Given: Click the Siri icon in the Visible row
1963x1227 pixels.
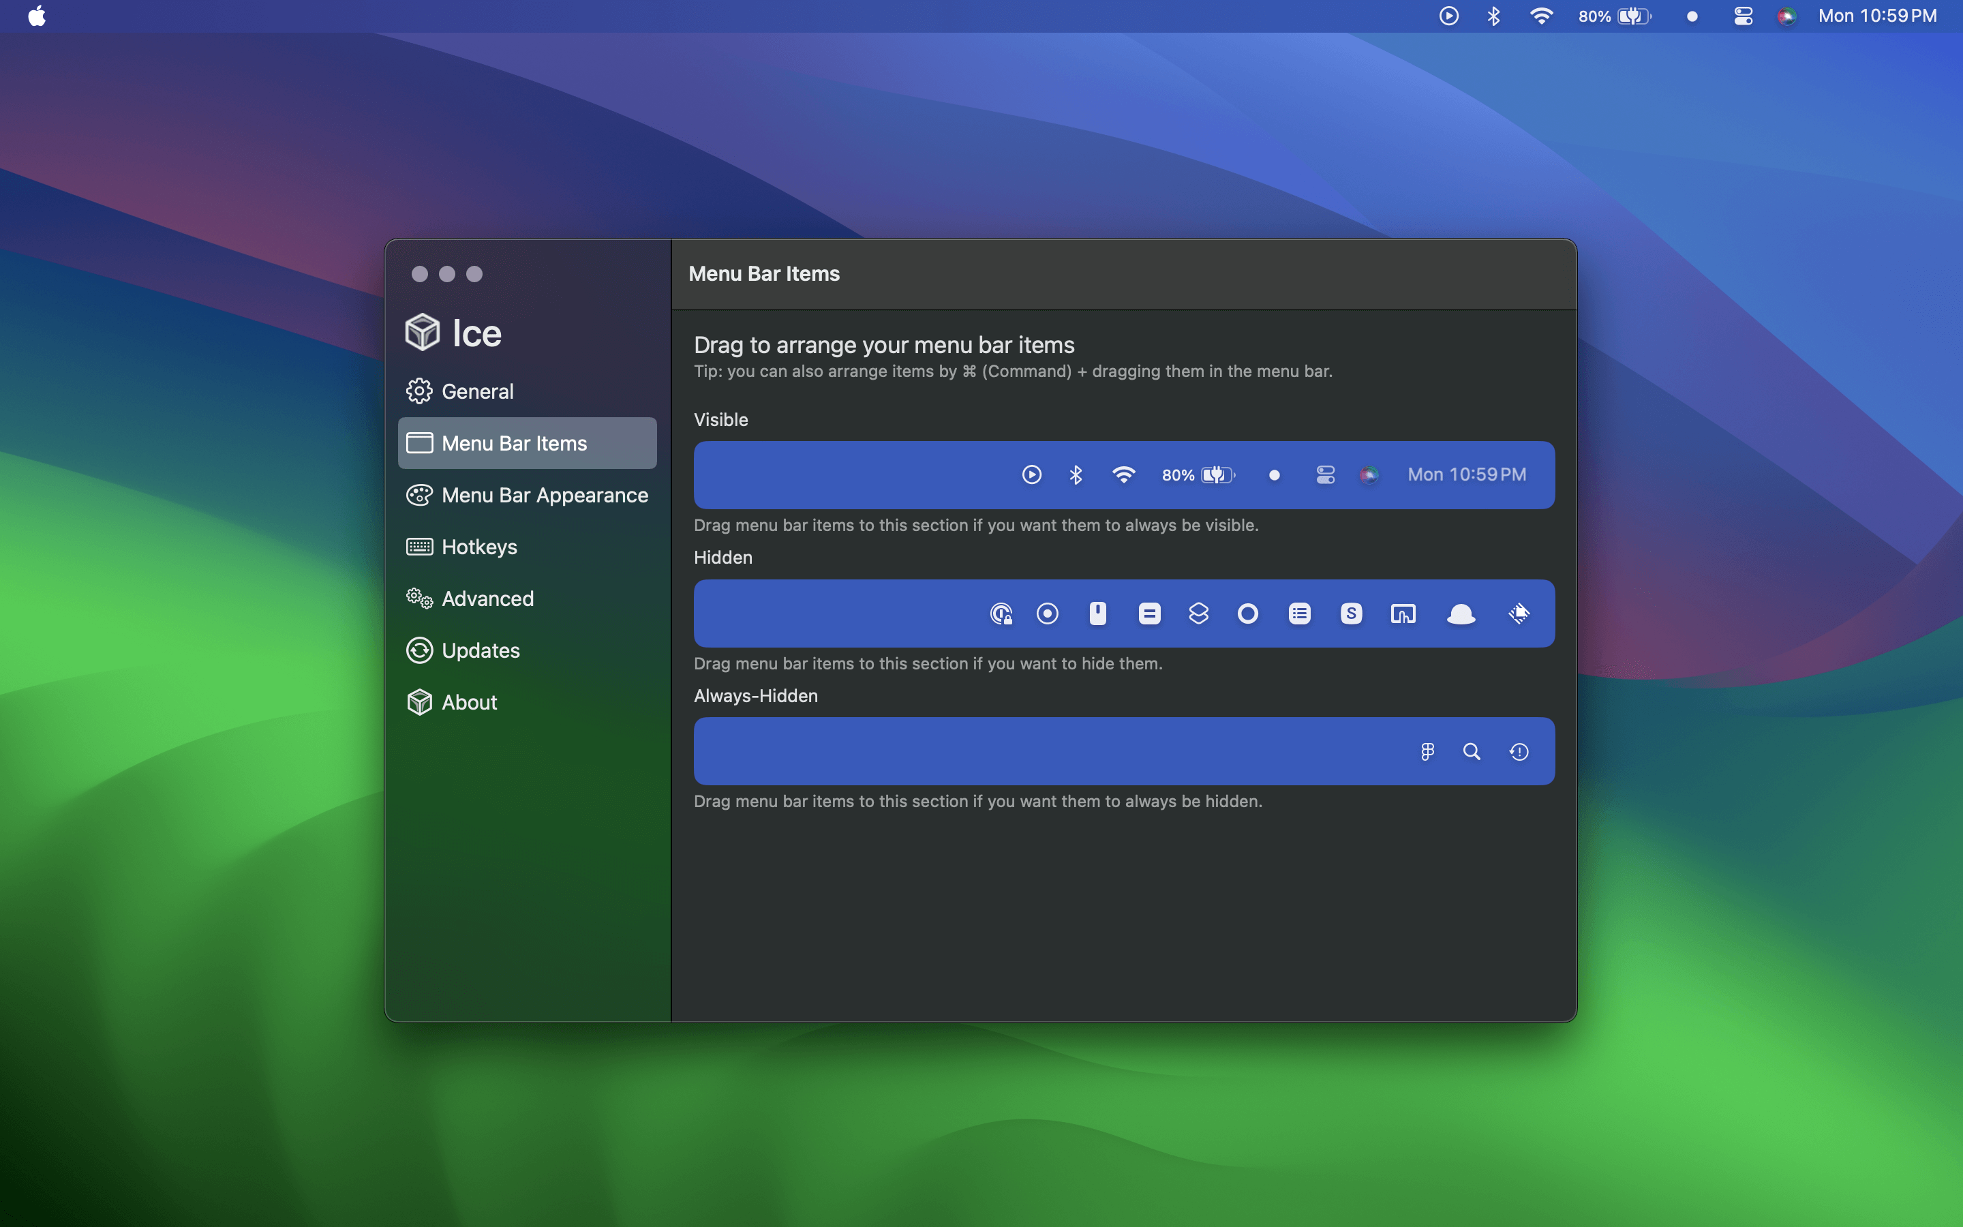Looking at the screenshot, I should [1369, 474].
